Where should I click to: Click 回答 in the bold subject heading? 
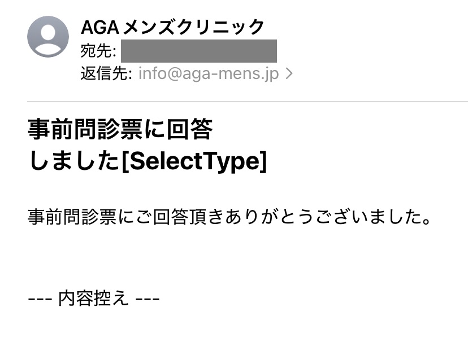click(189, 129)
